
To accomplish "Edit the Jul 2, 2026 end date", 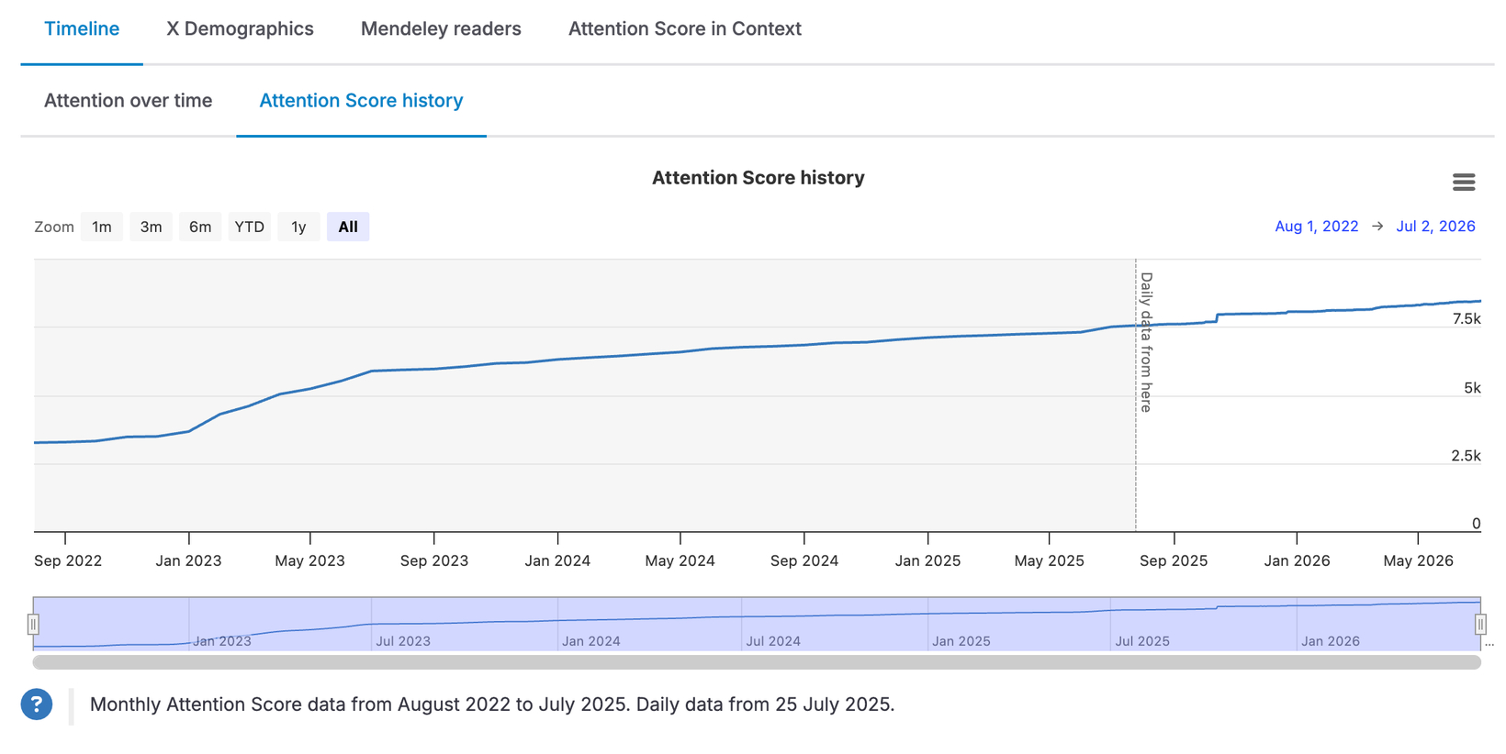I will click(1435, 227).
